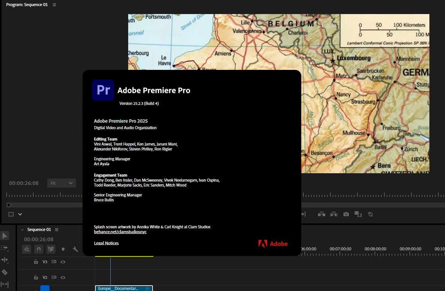Screen dimensions: 445x291
Task: Toggle insert sequences as nests button
Action: coord(27,249)
